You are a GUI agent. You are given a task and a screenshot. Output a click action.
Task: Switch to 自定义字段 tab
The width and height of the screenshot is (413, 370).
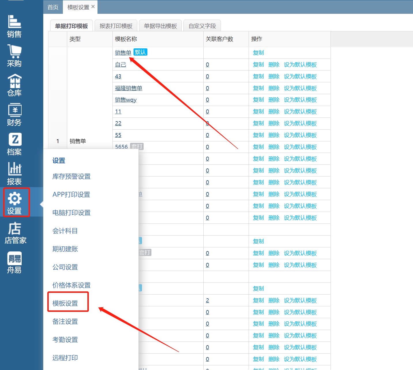coord(202,26)
